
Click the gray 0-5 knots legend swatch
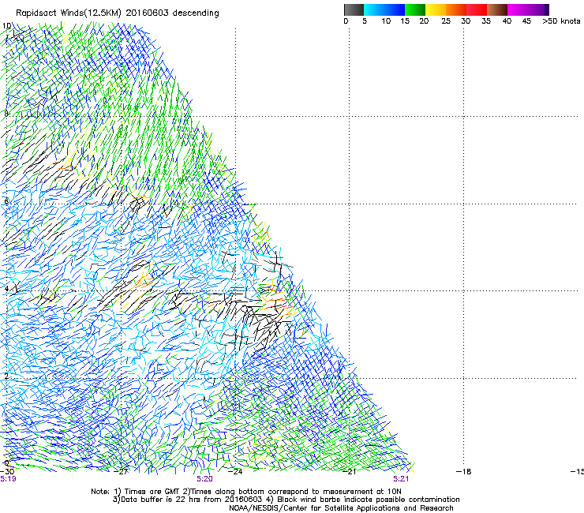[354, 9]
